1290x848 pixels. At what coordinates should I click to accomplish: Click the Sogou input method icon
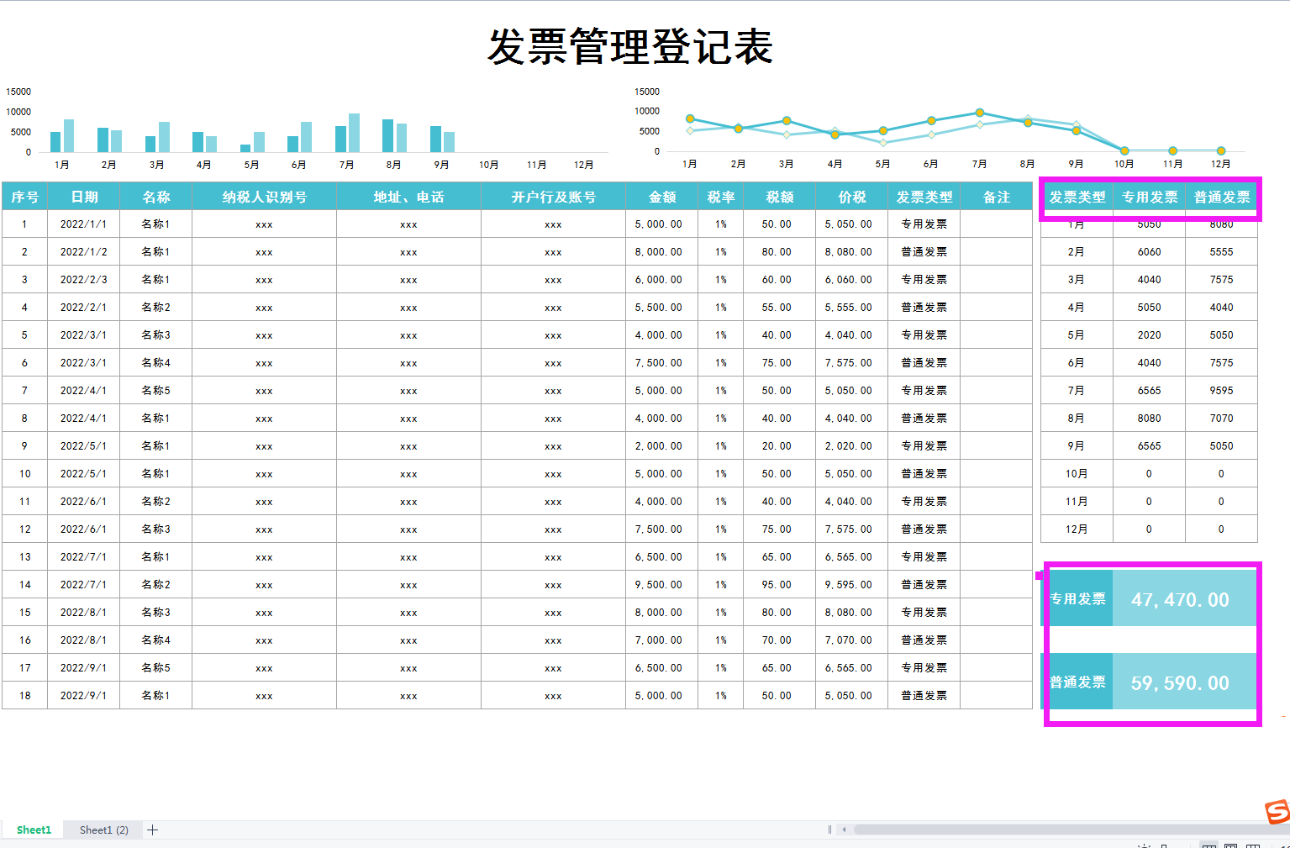pyautogui.click(x=1277, y=812)
